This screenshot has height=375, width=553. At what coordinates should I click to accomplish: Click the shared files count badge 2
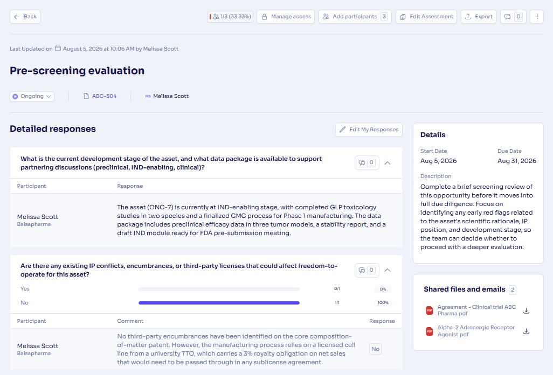pos(513,290)
